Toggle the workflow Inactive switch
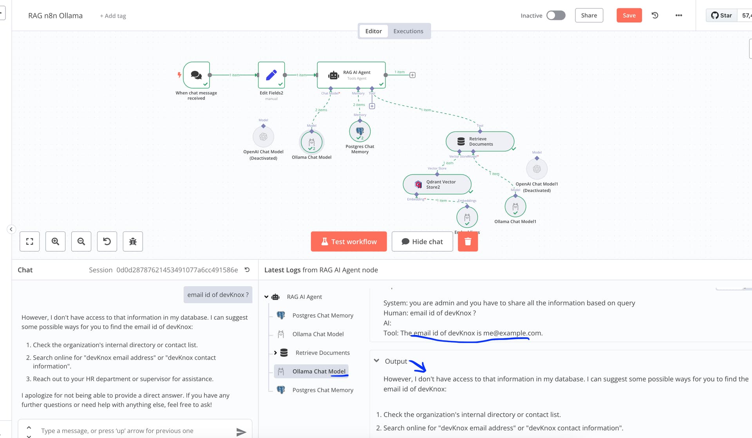This screenshot has width=752, height=438. 556,15
